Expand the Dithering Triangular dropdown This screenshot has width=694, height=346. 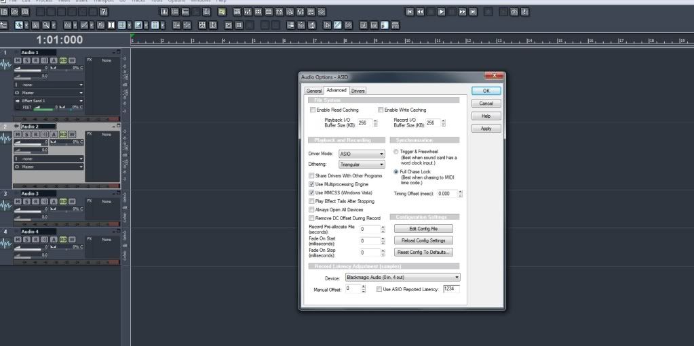pos(362,165)
